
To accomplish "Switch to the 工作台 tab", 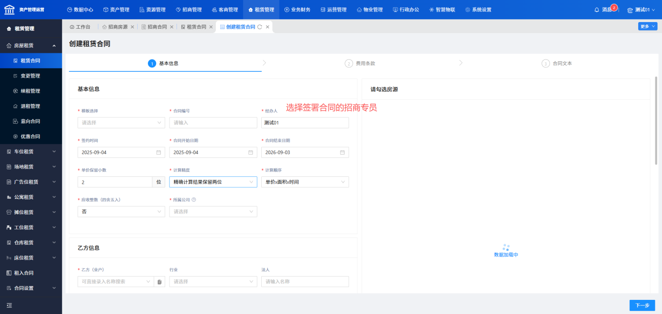I will tap(80, 27).
